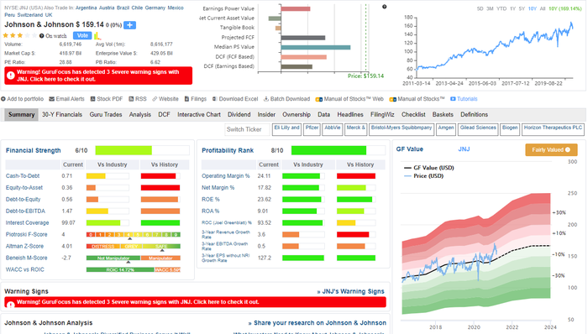Open the WACC vs ROIC link
This screenshot has width=588, height=334.
pos(24,269)
